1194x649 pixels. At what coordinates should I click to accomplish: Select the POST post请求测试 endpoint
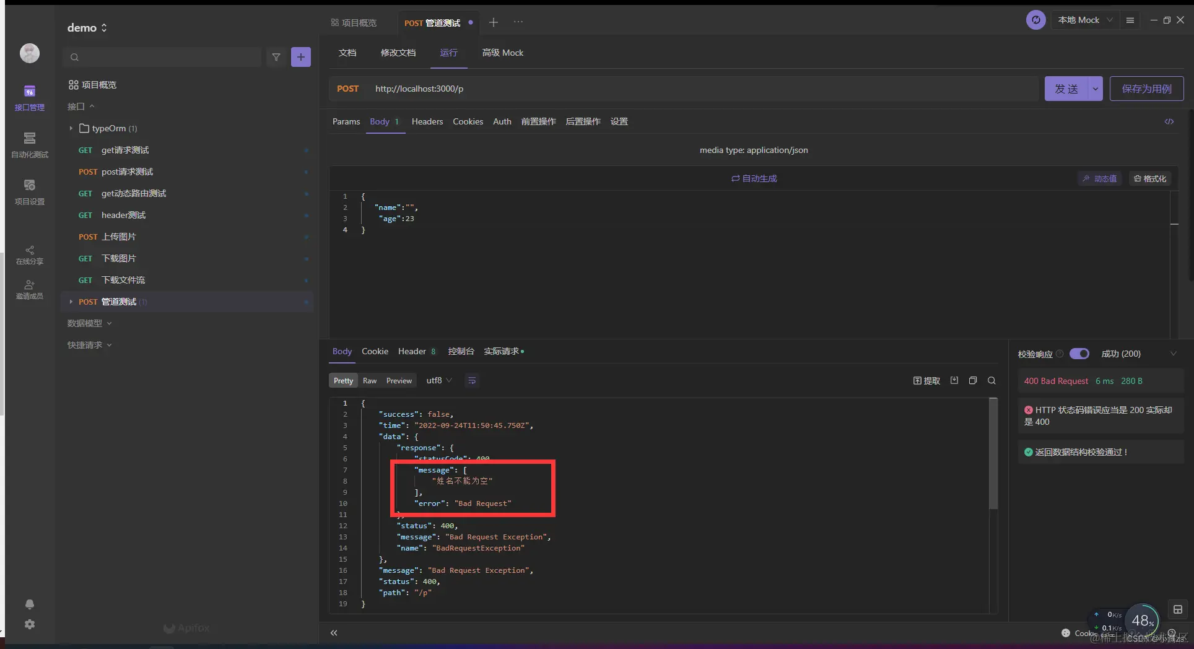tap(186, 172)
